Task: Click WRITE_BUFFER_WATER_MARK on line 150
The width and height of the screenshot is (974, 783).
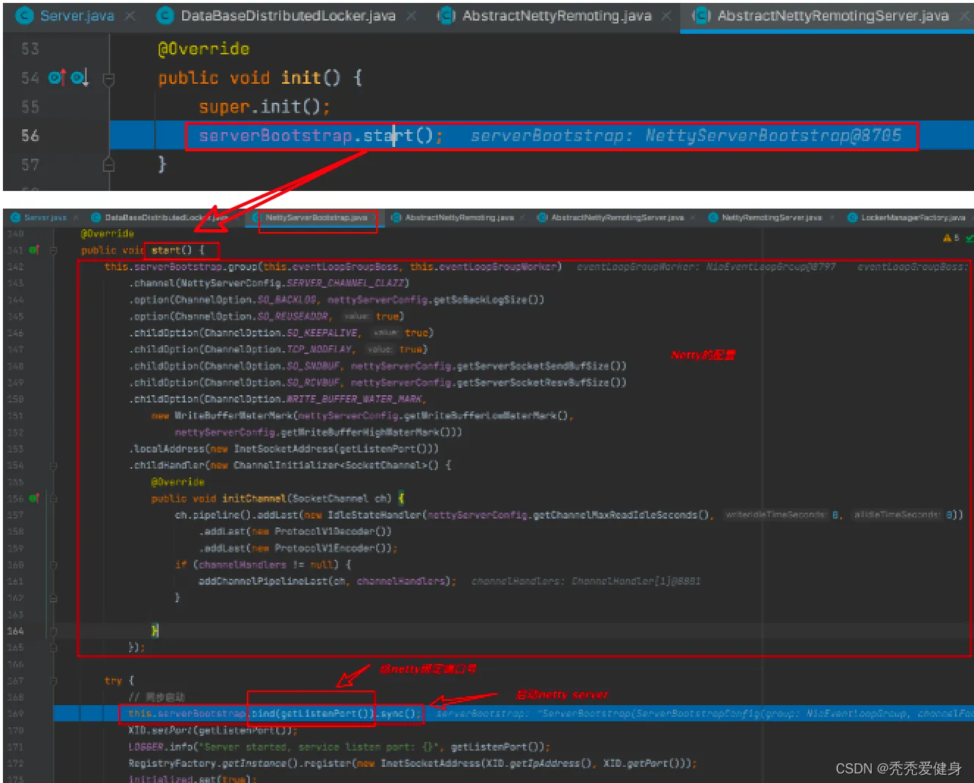Action: coord(354,399)
